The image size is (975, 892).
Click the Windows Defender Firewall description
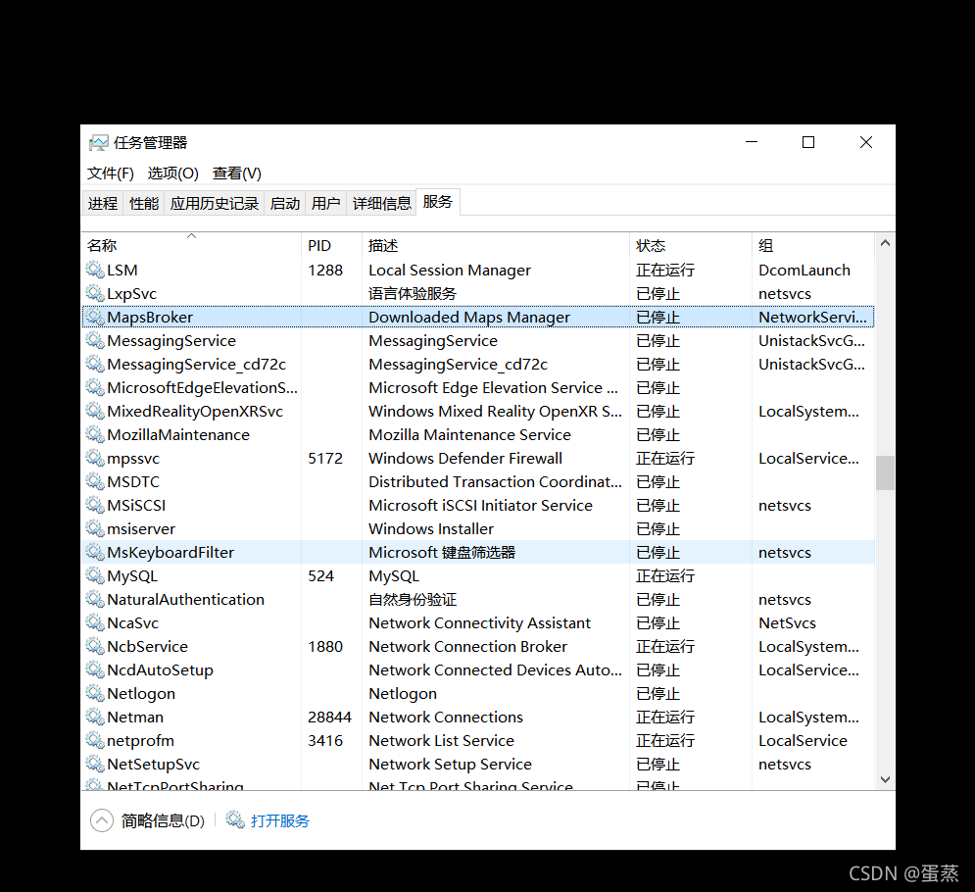(465, 458)
